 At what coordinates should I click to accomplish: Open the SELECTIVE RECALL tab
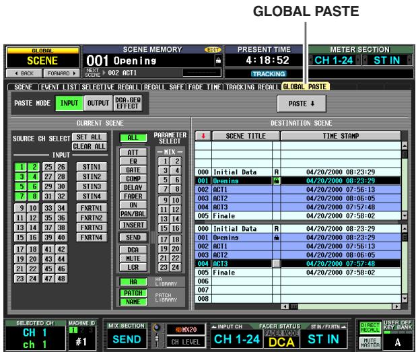click(x=110, y=87)
